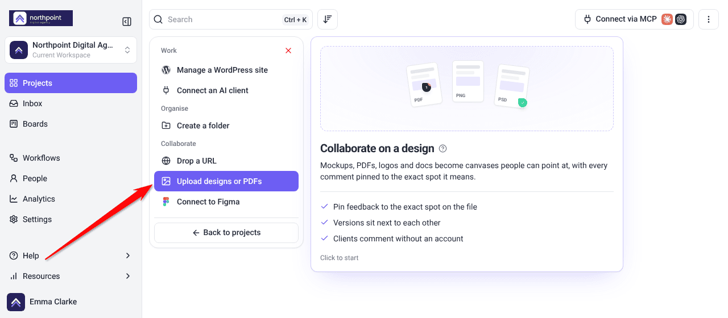The height and width of the screenshot is (318, 728).
Task: Click Connect via MCP button
Action: [634, 19]
